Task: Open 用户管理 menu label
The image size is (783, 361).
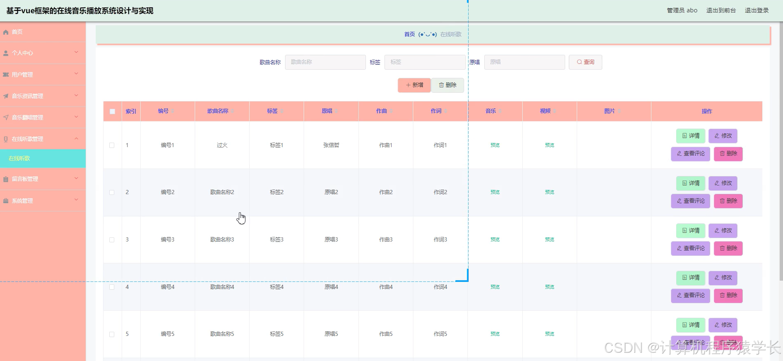Action: click(22, 75)
